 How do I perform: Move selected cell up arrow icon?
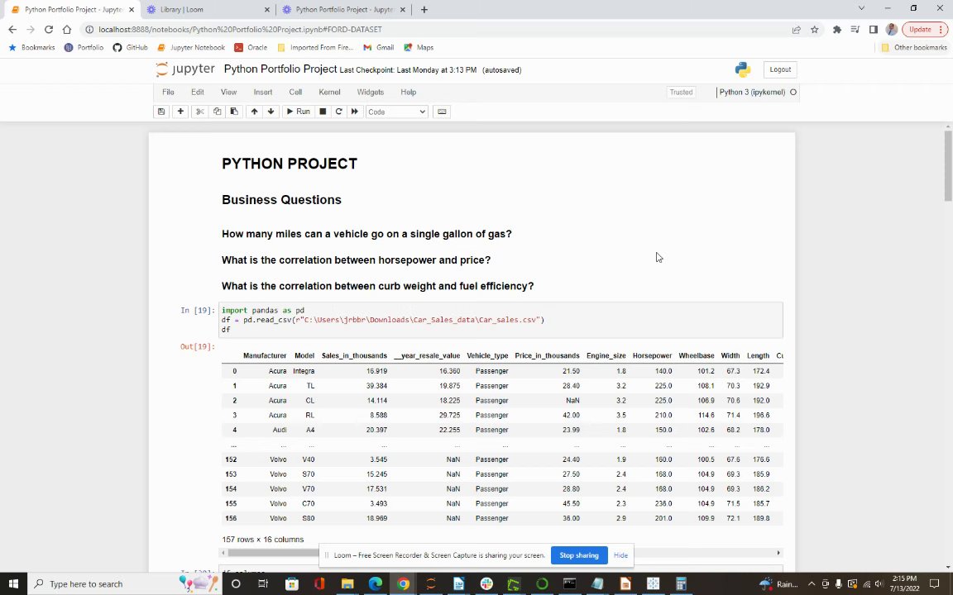pyautogui.click(x=254, y=112)
